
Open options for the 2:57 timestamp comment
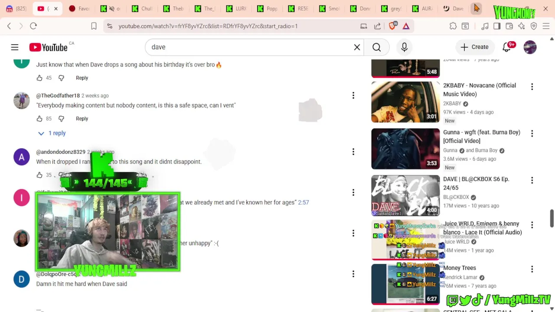coord(353,192)
